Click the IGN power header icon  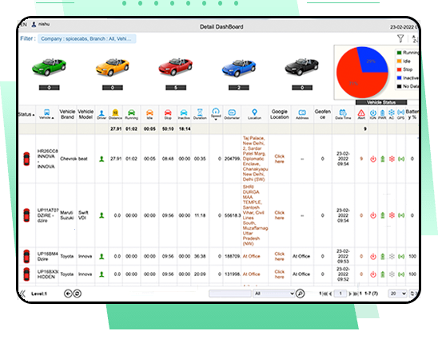point(373,112)
